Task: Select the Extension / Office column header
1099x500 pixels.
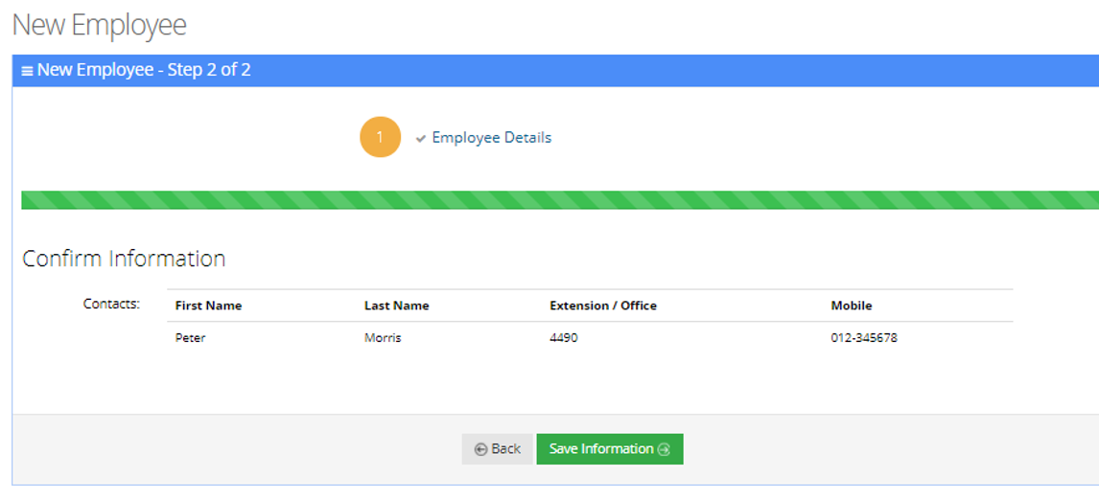Action: point(602,306)
